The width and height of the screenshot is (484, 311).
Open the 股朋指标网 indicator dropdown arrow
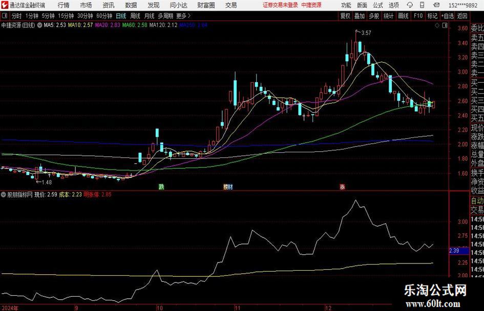pos(4,195)
